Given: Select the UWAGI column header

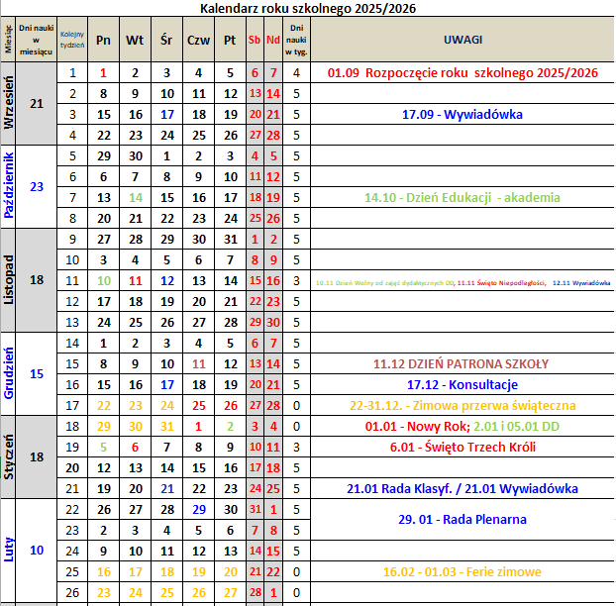Looking at the screenshot, I should coord(462,40).
